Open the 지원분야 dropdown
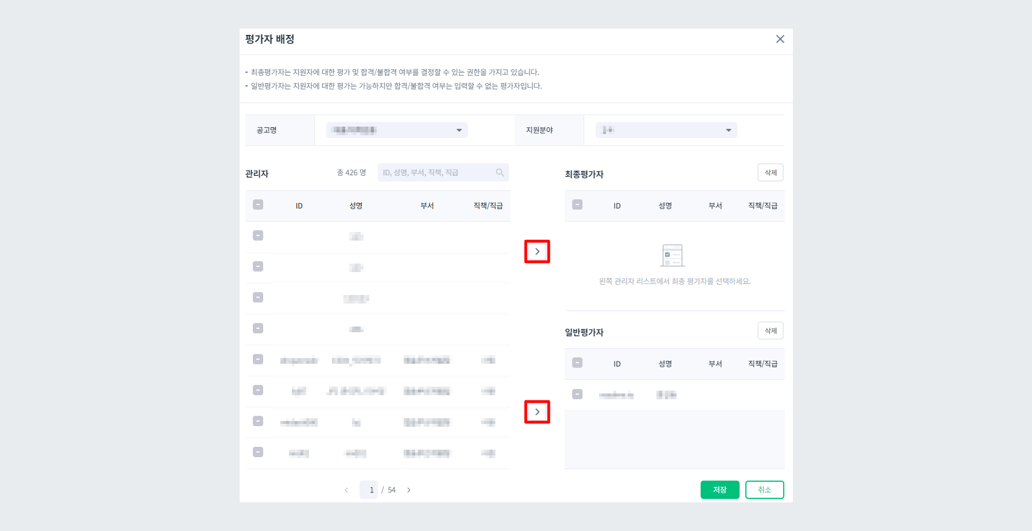 pos(665,129)
